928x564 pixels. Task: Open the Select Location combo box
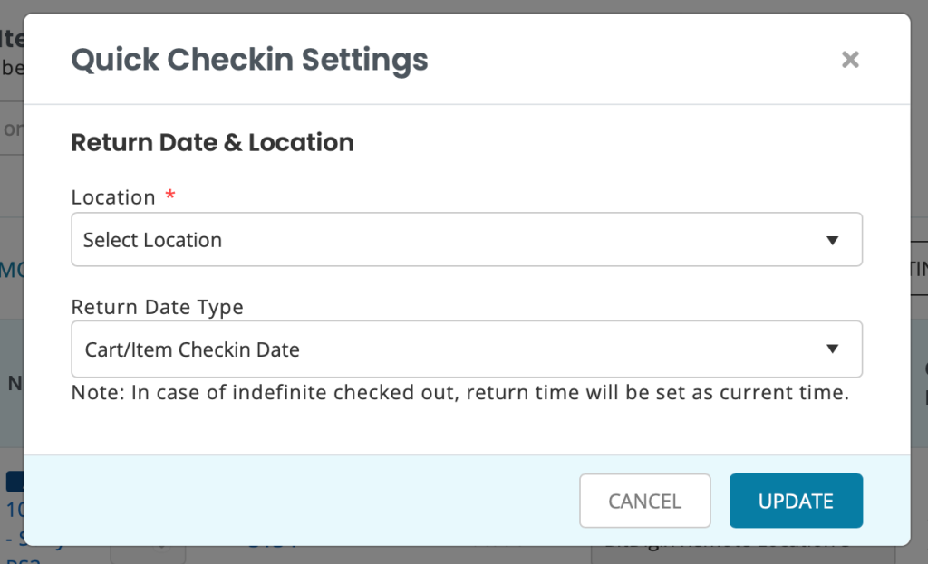(x=467, y=239)
